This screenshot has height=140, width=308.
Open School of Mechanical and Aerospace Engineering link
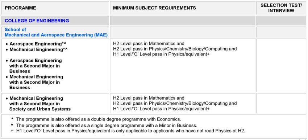56,32
